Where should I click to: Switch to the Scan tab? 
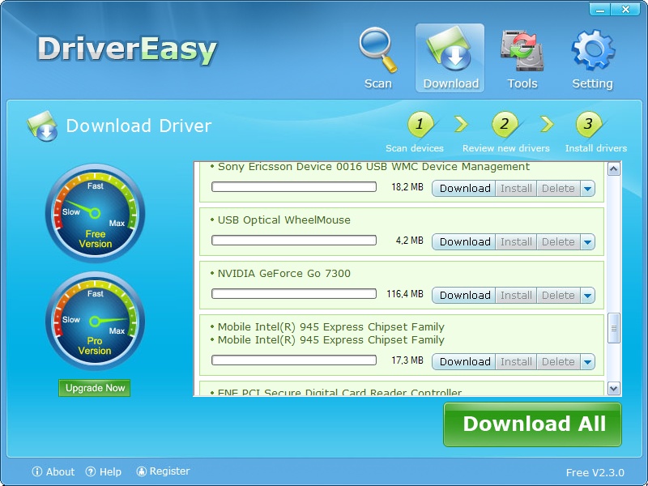[377, 49]
